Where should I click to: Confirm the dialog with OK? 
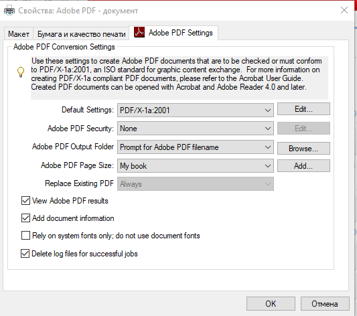[x=271, y=303]
